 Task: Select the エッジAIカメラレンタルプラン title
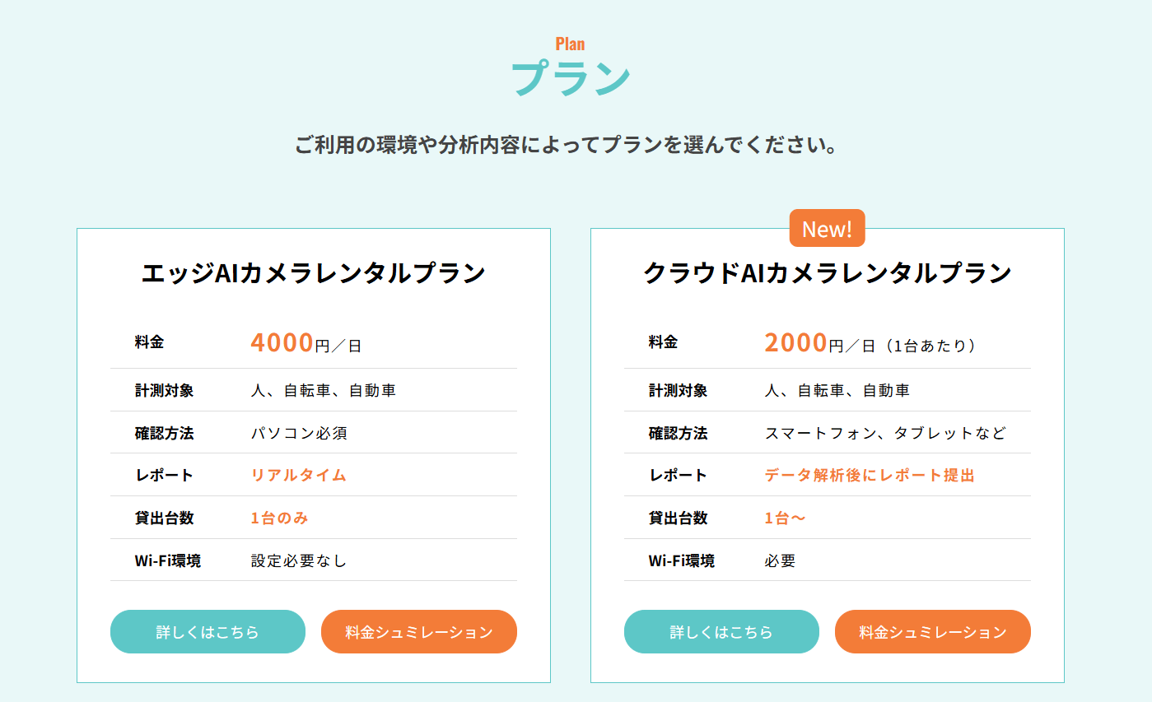point(313,273)
